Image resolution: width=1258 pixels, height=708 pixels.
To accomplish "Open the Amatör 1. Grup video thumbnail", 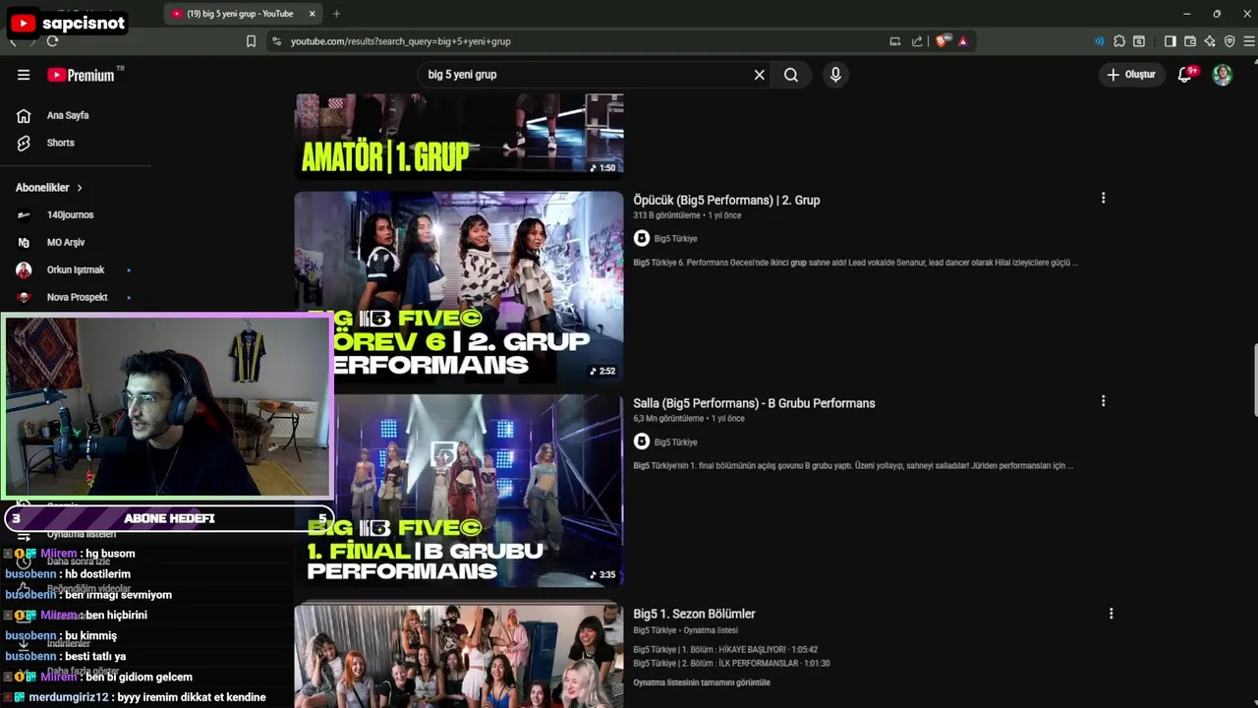I will coord(459,136).
